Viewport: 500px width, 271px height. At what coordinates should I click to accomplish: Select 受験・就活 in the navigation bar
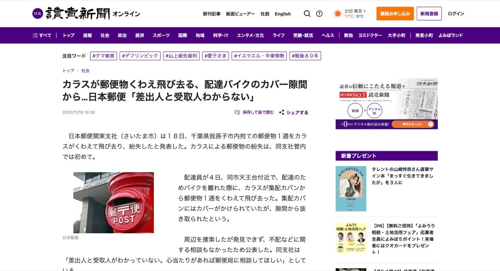(303, 35)
